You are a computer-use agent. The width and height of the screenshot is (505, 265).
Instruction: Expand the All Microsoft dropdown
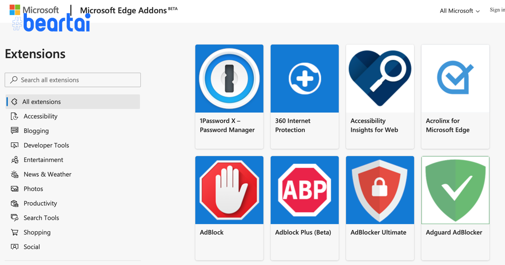click(x=460, y=11)
